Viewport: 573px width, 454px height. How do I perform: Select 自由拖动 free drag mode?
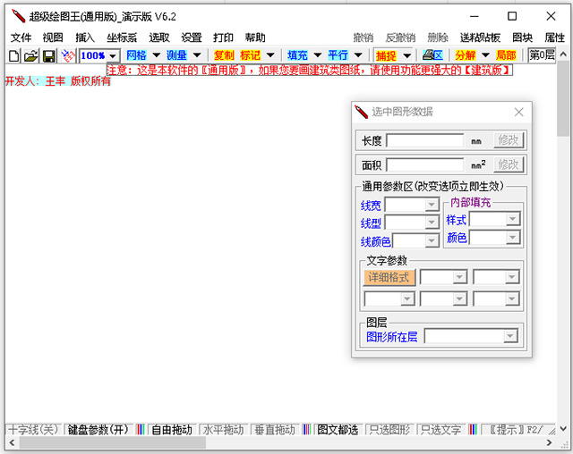point(170,430)
